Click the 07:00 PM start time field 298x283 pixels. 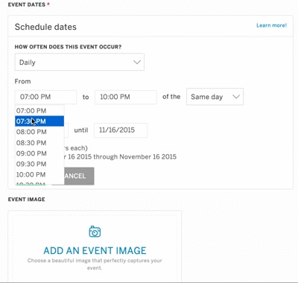[x=45, y=97]
